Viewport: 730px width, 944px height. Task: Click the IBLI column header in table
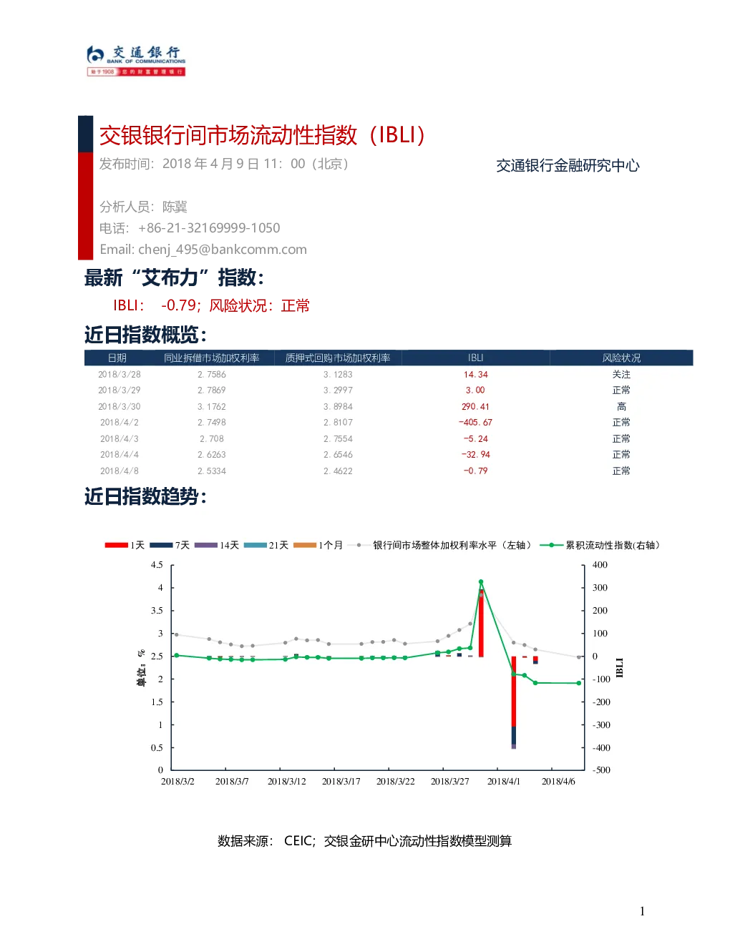[x=475, y=358]
